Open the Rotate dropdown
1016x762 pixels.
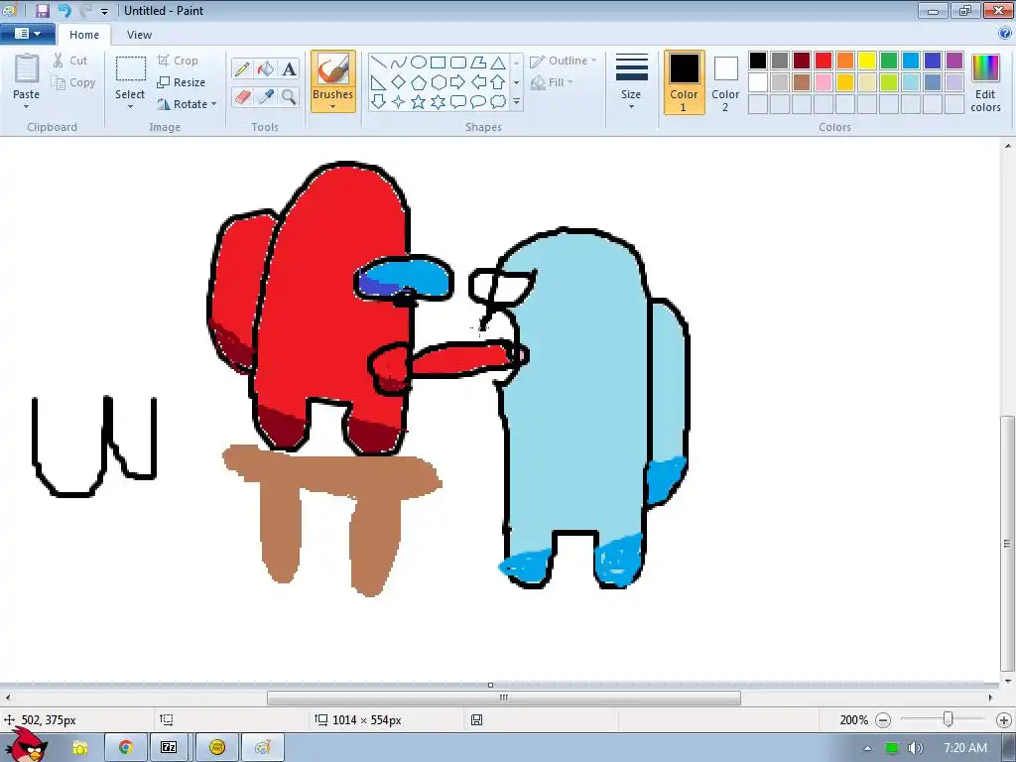[x=187, y=104]
